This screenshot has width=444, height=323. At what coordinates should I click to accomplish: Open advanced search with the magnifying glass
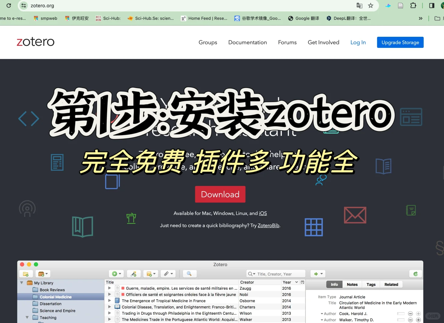coord(189,274)
